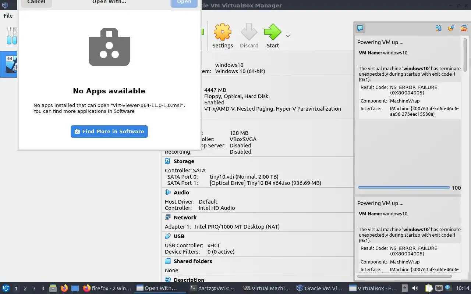The height and width of the screenshot is (294, 471).
Task: Click the Audio section speaker icon
Action: click(167, 192)
